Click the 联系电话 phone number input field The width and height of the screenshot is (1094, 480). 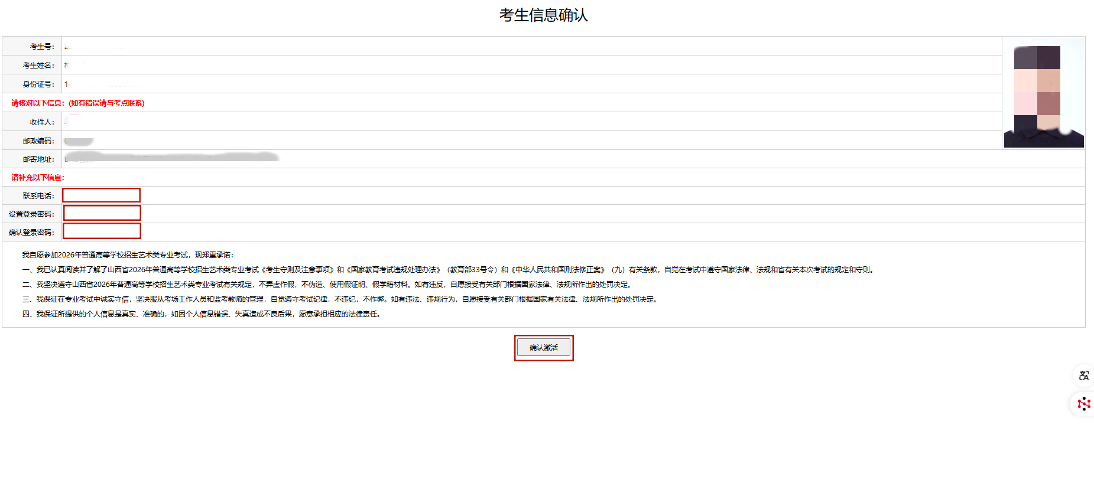point(102,195)
